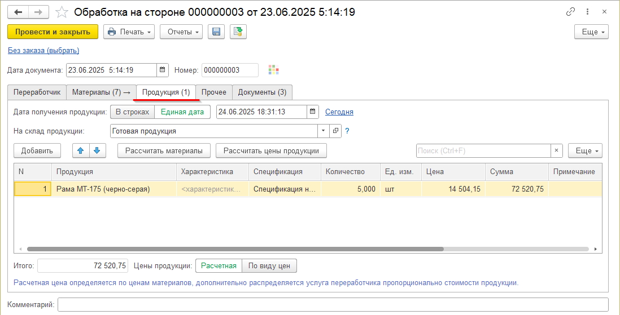Copy link to document via chain icon
Screen dimensions: 620x315
(x=570, y=12)
